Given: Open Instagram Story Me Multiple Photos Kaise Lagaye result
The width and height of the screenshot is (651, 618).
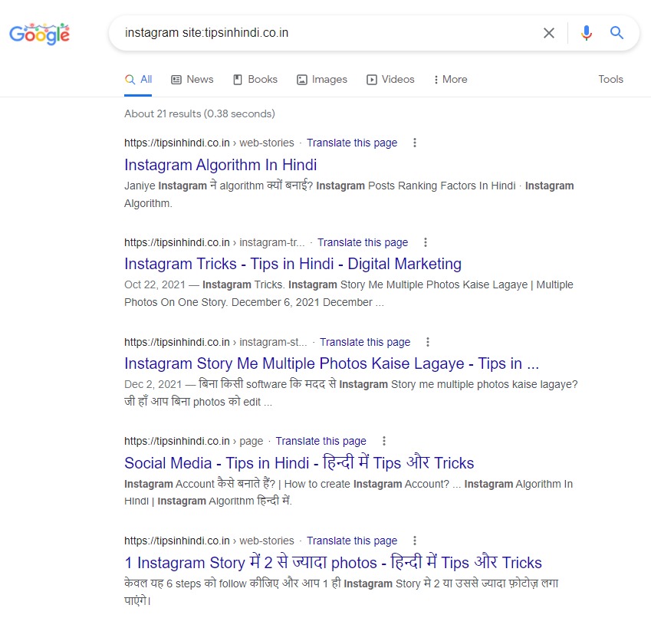Looking at the screenshot, I should point(331,363).
